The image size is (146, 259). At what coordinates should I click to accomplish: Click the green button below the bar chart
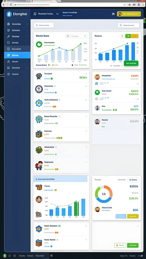click(131, 63)
